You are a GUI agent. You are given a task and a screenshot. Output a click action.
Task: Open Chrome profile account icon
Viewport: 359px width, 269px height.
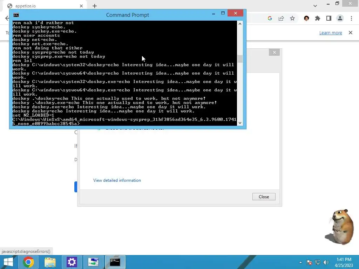[x=340, y=18]
